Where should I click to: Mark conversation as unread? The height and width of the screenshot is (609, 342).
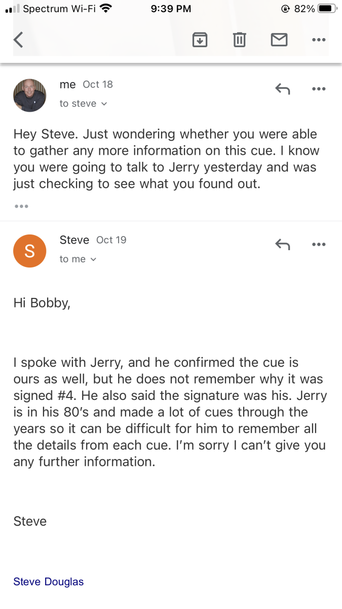pyautogui.click(x=279, y=39)
